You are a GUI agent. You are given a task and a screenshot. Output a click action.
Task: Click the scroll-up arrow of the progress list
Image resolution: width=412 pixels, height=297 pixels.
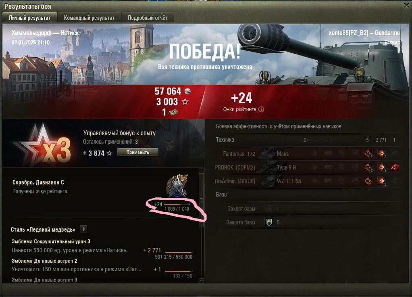pos(201,171)
